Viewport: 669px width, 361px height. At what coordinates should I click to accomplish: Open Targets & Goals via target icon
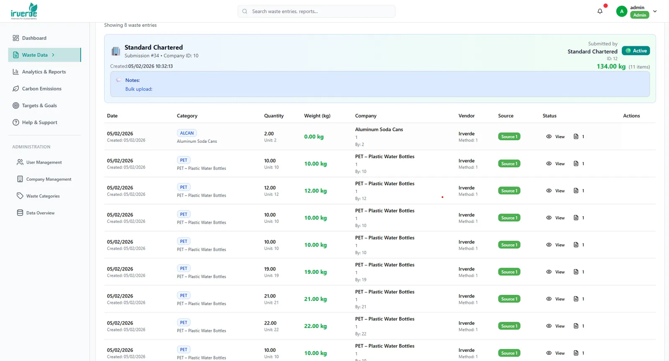point(16,106)
